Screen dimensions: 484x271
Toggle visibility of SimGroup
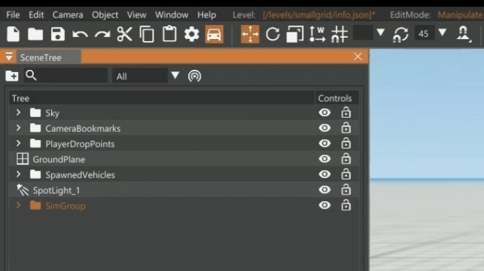[324, 205]
